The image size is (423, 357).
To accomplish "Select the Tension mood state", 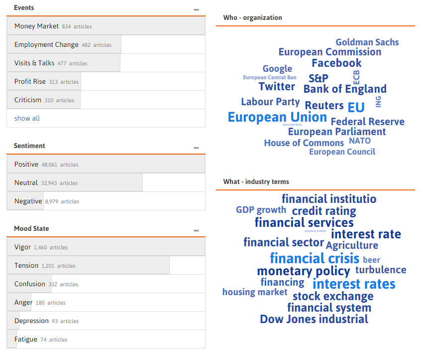I will 106,265.
